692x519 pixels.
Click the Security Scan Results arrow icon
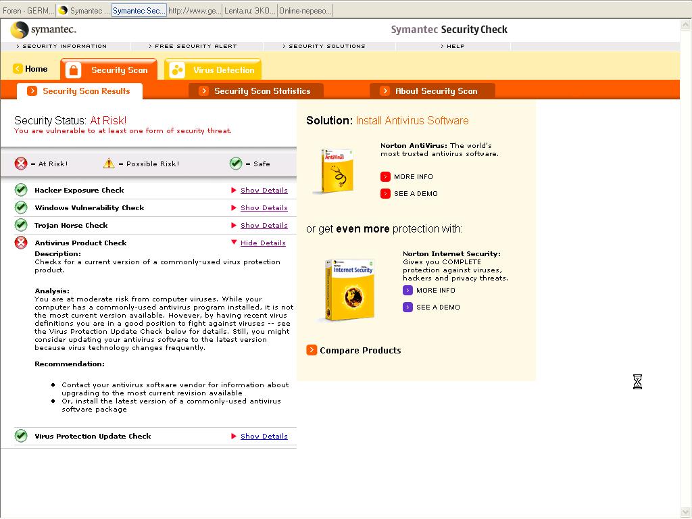pyautogui.click(x=32, y=91)
